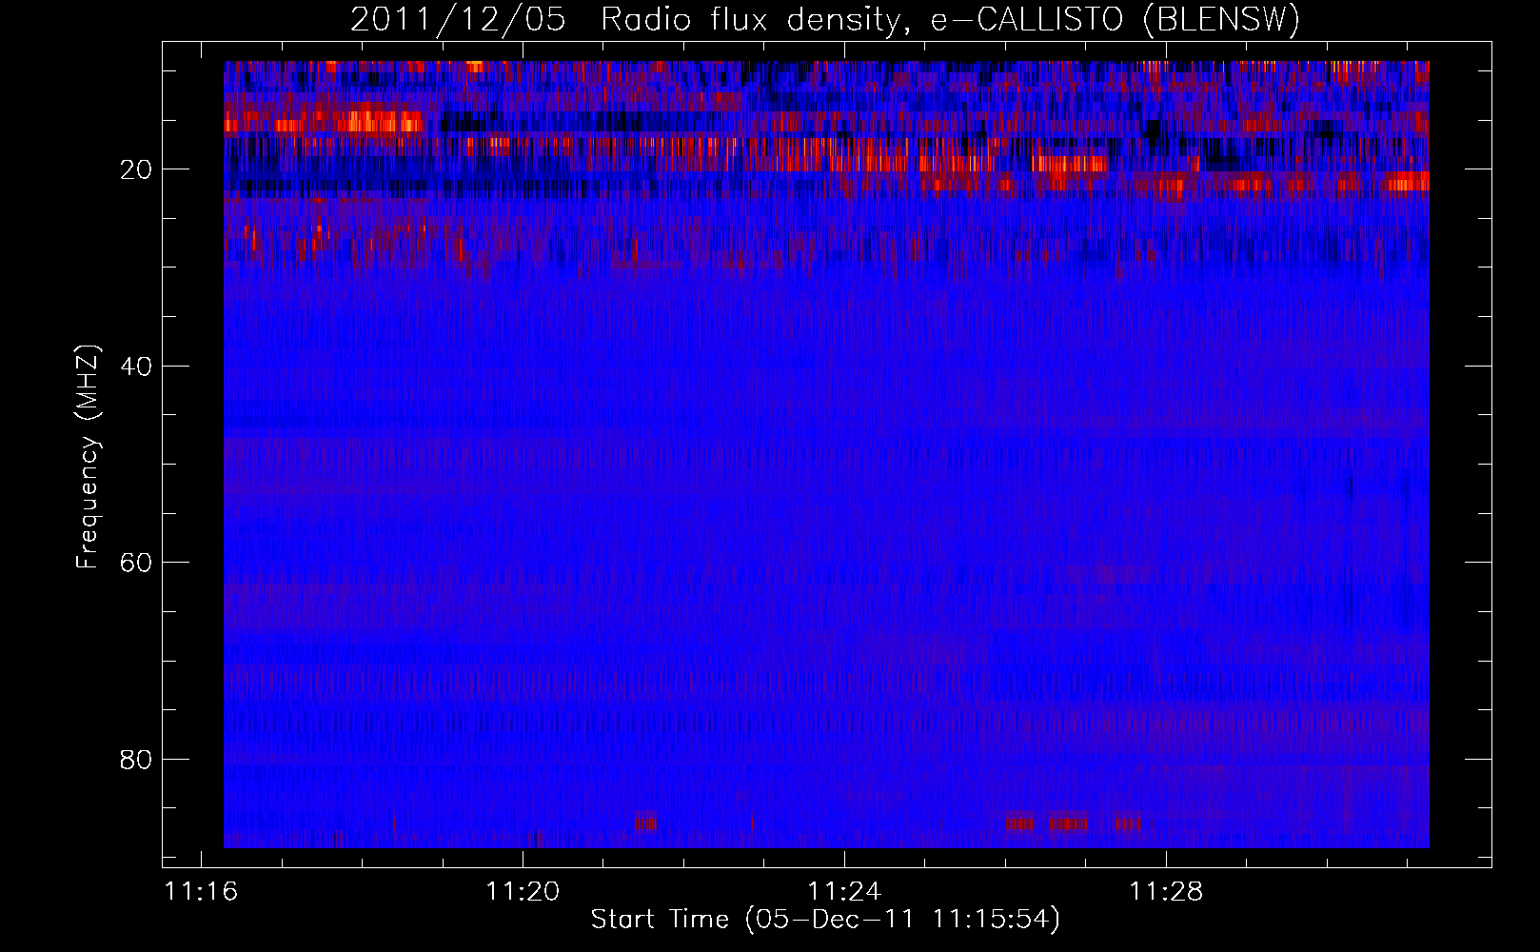Click the time tick label '11:16'
The image size is (1540, 952).
coord(201,892)
